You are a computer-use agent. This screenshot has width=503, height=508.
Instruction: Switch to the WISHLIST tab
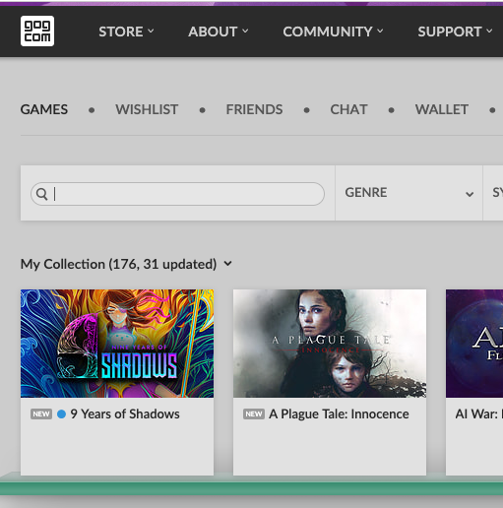pyautogui.click(x=147, y=109)
